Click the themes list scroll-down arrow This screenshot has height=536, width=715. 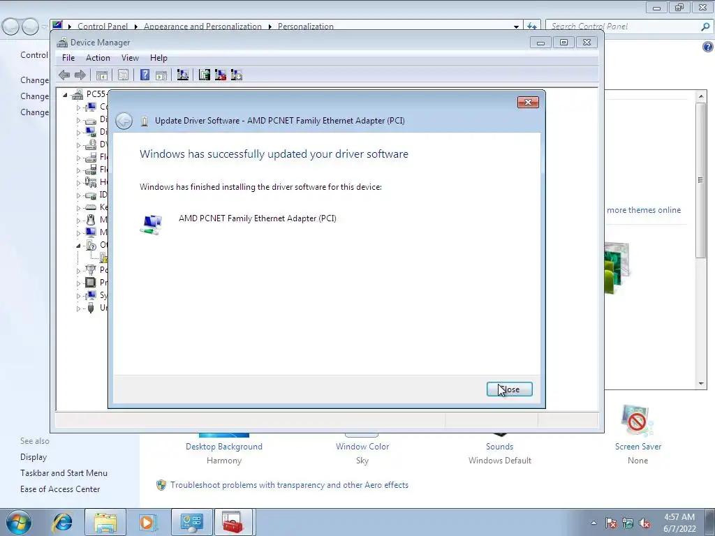[x=701, y=384]
